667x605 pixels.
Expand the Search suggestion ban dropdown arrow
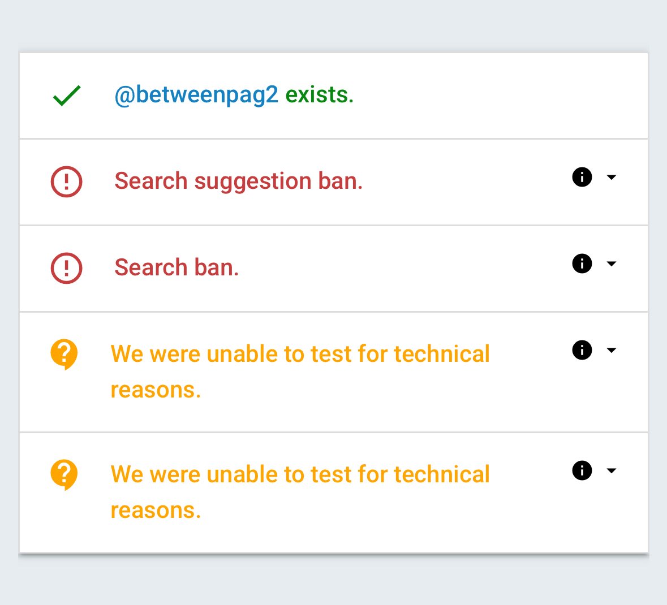(x=611, y=177)
